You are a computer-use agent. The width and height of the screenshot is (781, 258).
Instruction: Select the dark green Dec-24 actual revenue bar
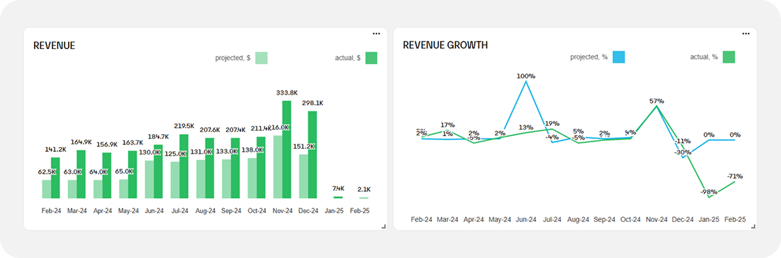tap(312, 155)
